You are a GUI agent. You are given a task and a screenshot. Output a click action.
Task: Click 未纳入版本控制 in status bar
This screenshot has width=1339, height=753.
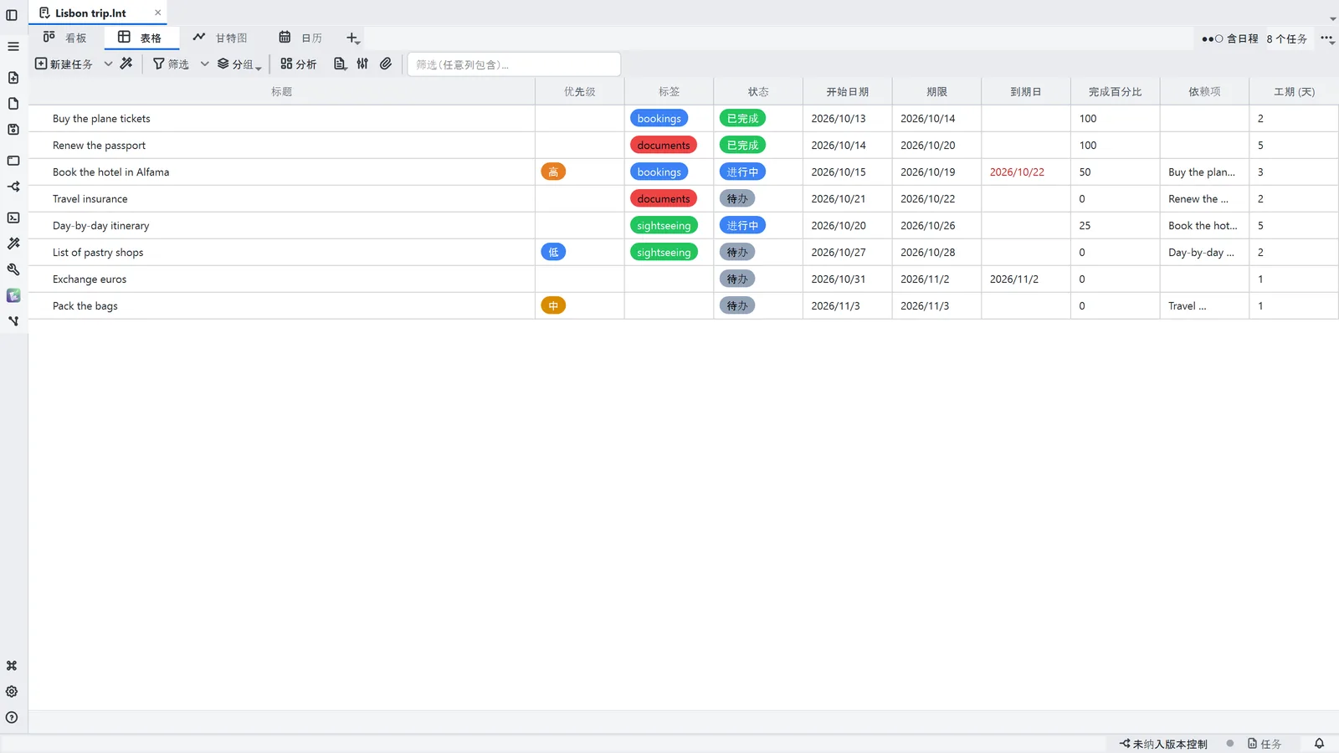[1163, 744]
